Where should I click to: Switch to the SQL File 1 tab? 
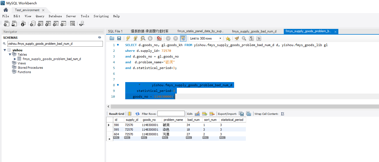(115, 31)
